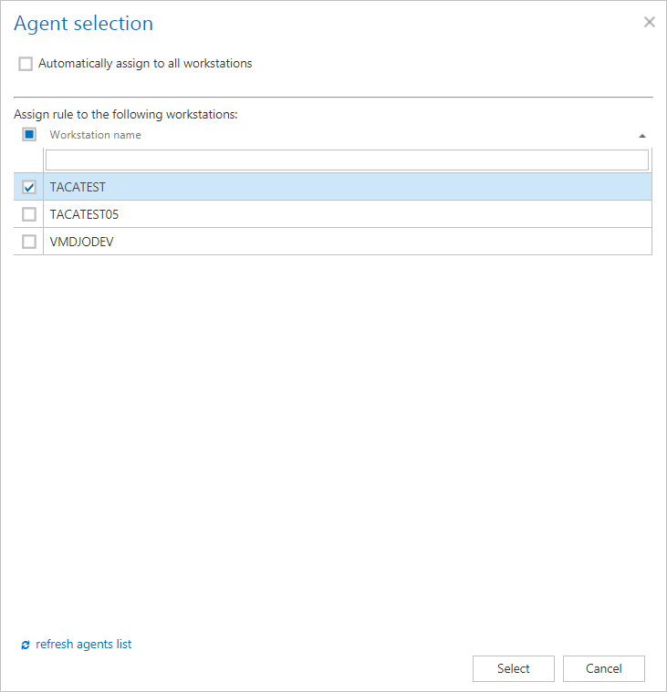Focus the workstation name filter field

347,160
